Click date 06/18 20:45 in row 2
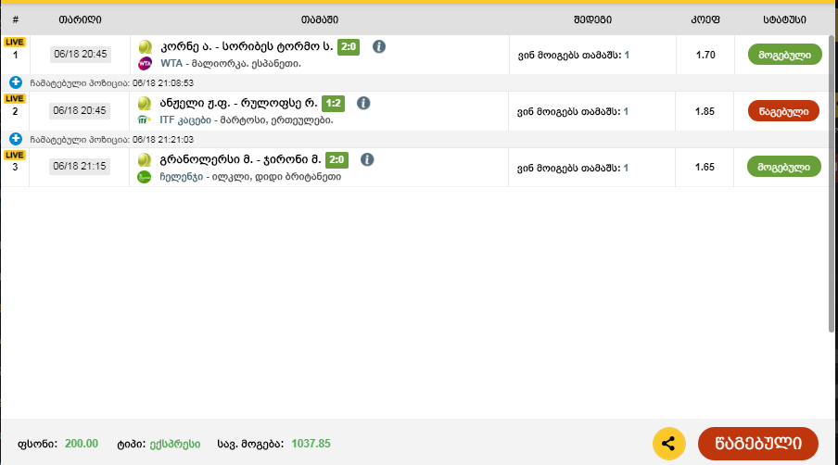Image resolution: width=838 pixels, height=465 pixels. point(80,111)
